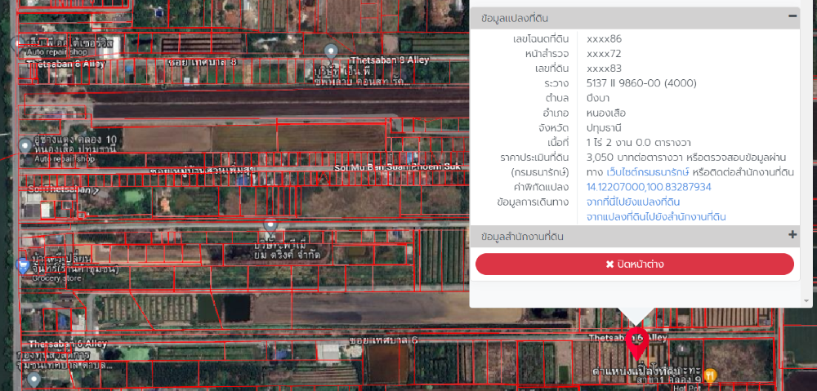817x391 pixels.
Task: Click the Hot Pot restaurant map icon
Action: pyautogui.click(x=710, y=375)
